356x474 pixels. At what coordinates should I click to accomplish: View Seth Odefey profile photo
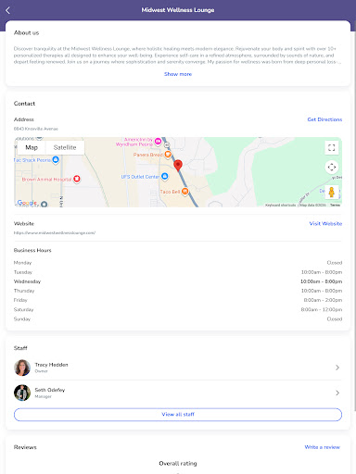pyautogui.click(x=22, y=393)
